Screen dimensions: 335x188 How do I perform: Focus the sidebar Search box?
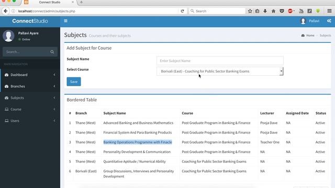pos(27,52)
